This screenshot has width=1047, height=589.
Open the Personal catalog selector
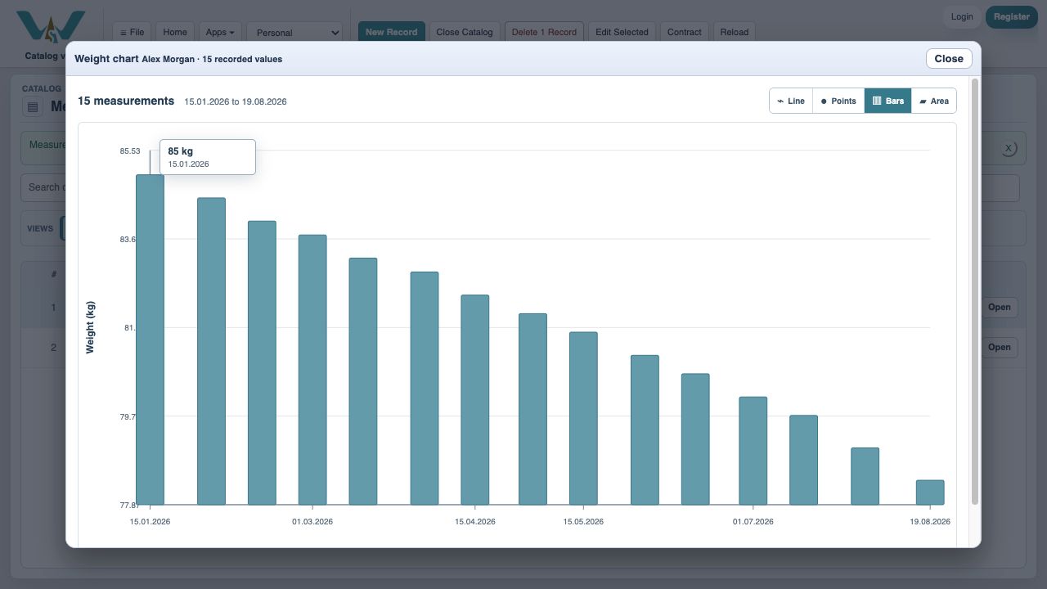click(x=294, y=33)
